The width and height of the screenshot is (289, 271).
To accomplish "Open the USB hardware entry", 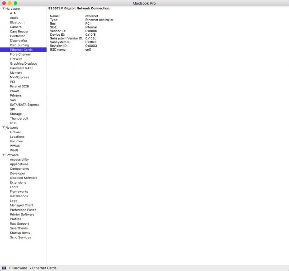I will point(13,123).
